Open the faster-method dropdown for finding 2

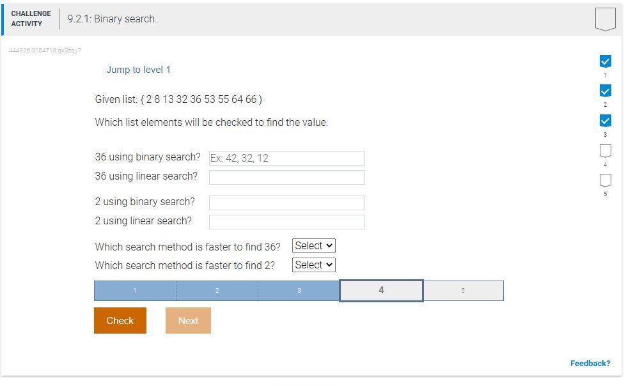(x=313, y=265)
